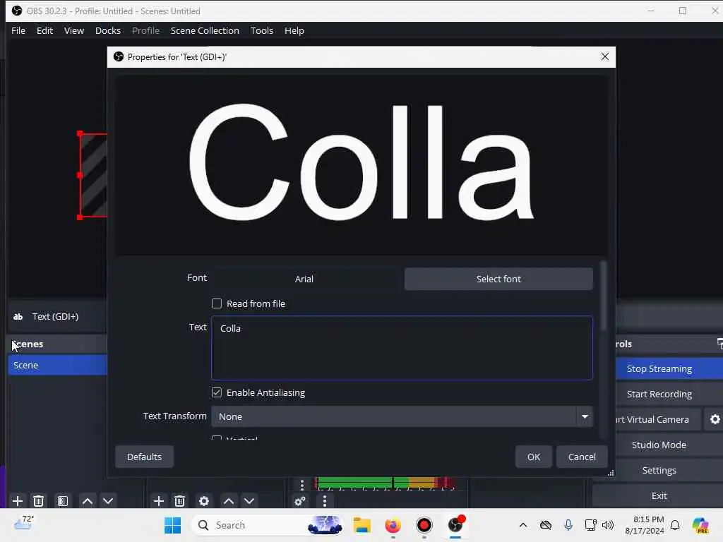Click the Select font button

(498, 279)
